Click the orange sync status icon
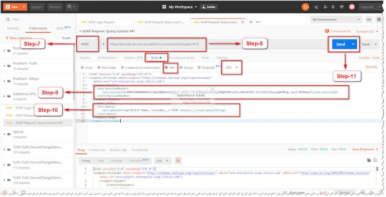The width and height of the screenshot is (386, 197). click(x=305, y=7)
